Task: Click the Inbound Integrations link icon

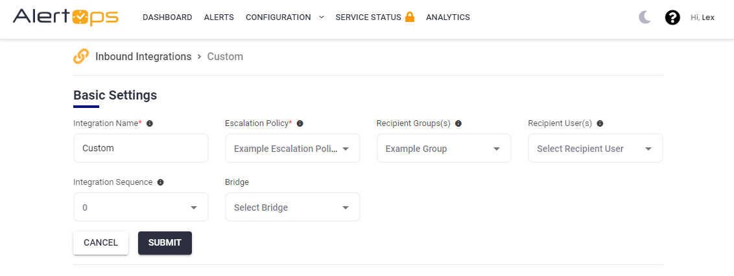Action: 81,56
